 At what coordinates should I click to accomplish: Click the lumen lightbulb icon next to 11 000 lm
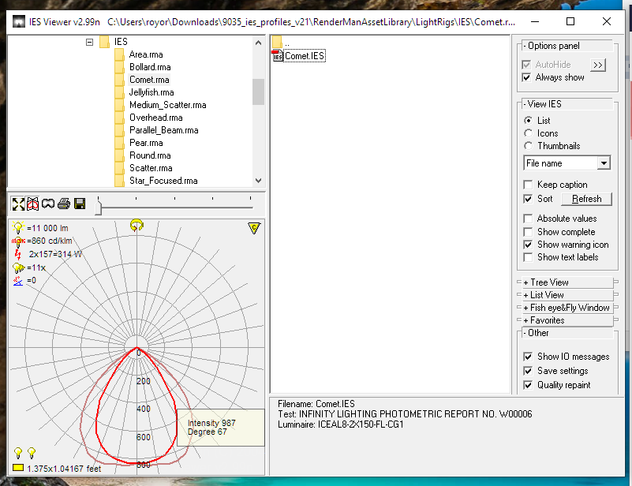[x=18, y=228]
